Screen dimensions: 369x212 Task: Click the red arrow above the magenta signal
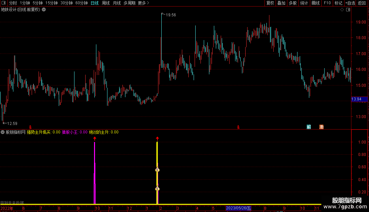click(x=95, y=138)
